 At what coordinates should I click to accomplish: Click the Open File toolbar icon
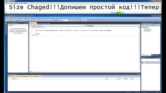(x=11, y=20)
